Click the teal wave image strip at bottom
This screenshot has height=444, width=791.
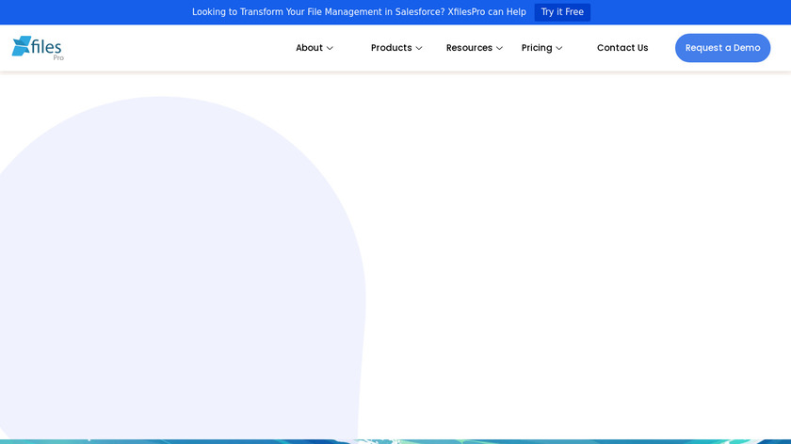point(565,440)
